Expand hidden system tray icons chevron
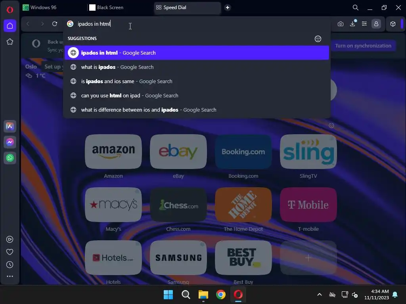This screenshot has width=406, height=304. [320, 294]
